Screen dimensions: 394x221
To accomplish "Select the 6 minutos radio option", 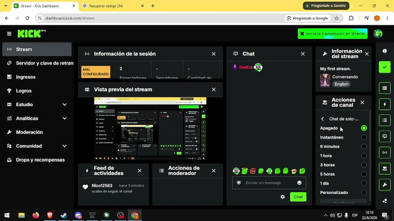I will [x=364, y=147].
